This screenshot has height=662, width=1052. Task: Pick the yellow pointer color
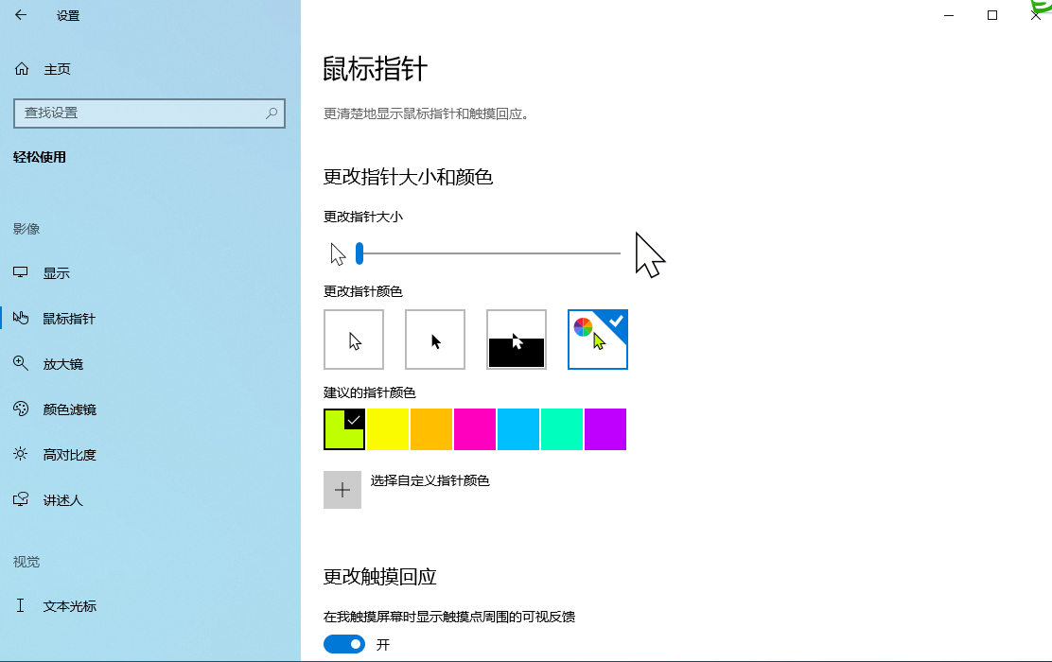(x=388, y=429)
